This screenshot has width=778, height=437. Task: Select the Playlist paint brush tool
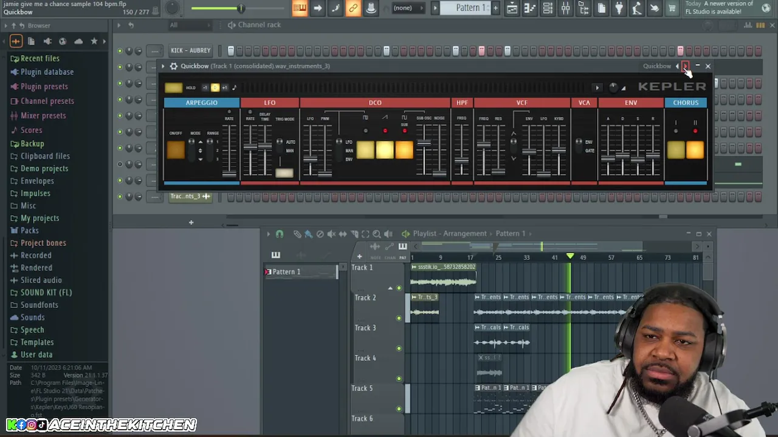click(308, 234)
